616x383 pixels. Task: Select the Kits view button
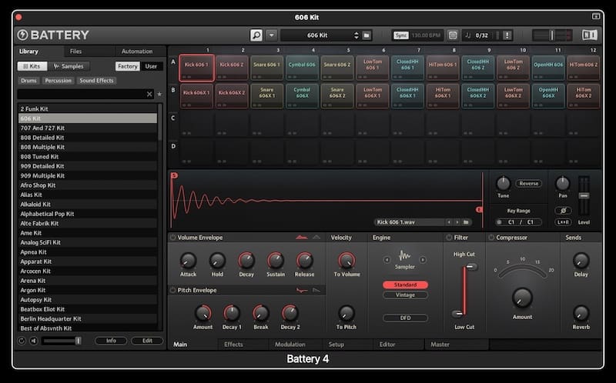point(32,66)
